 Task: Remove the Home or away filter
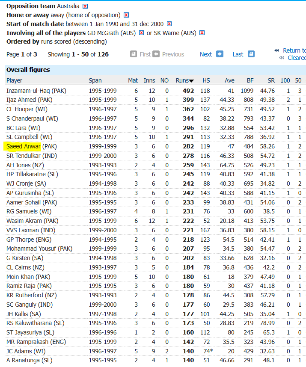[x=126, y=15]
